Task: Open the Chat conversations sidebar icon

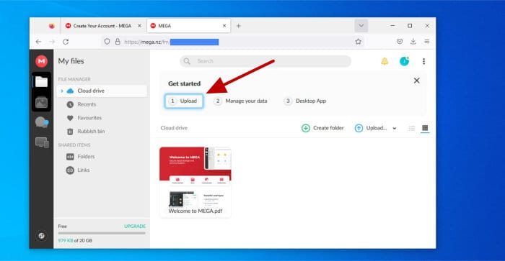Action: [42, 122]
